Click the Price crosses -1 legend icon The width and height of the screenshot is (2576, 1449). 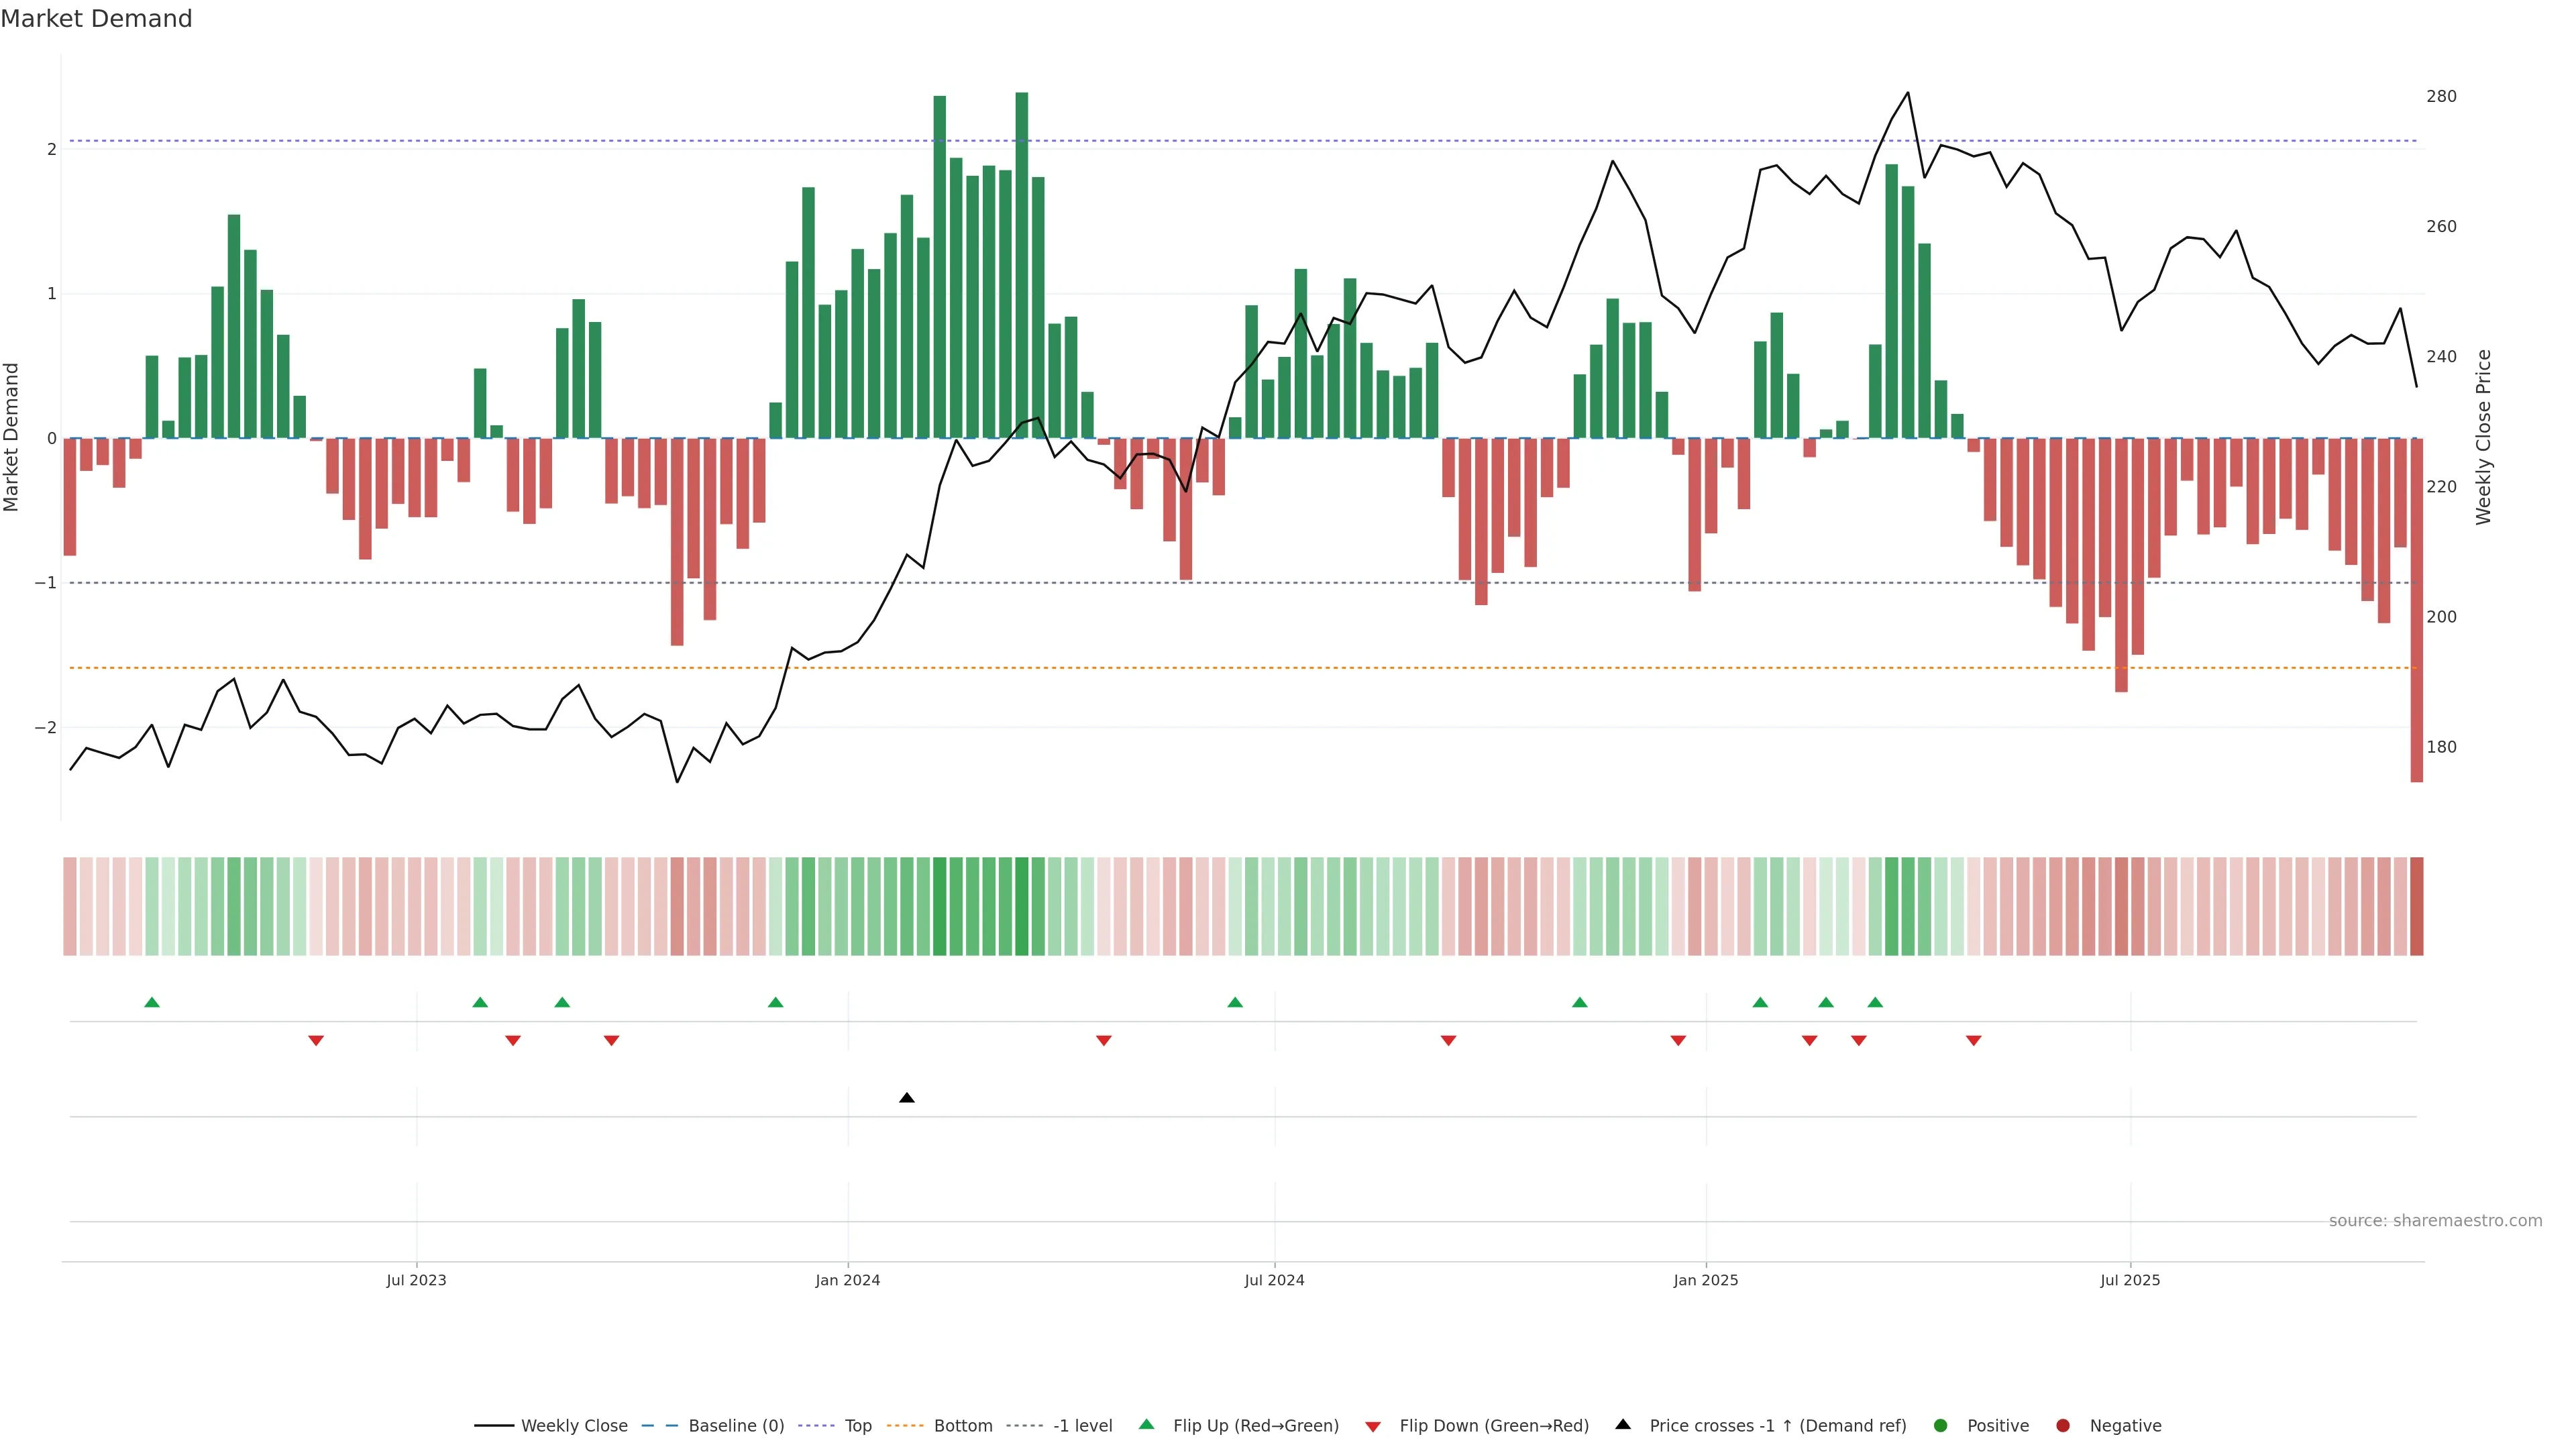(x=1623, y=1425)
